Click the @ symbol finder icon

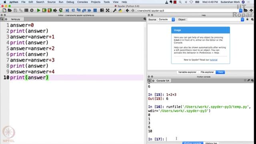pos(32,11)
